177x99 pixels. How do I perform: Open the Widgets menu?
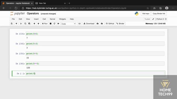pyautogui.click(x=63, y=19)
